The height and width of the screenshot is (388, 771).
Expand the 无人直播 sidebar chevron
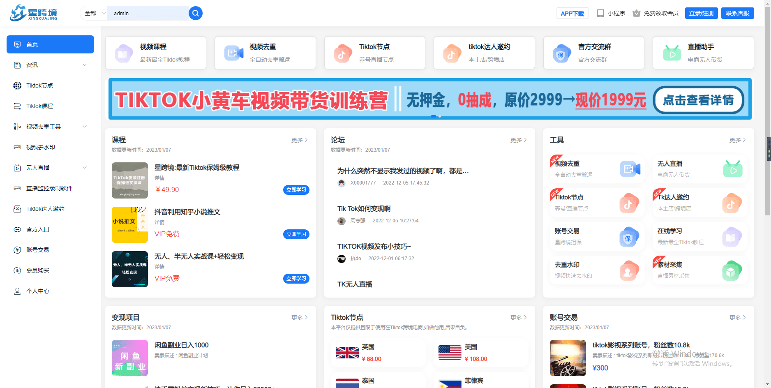pos(85,168)
